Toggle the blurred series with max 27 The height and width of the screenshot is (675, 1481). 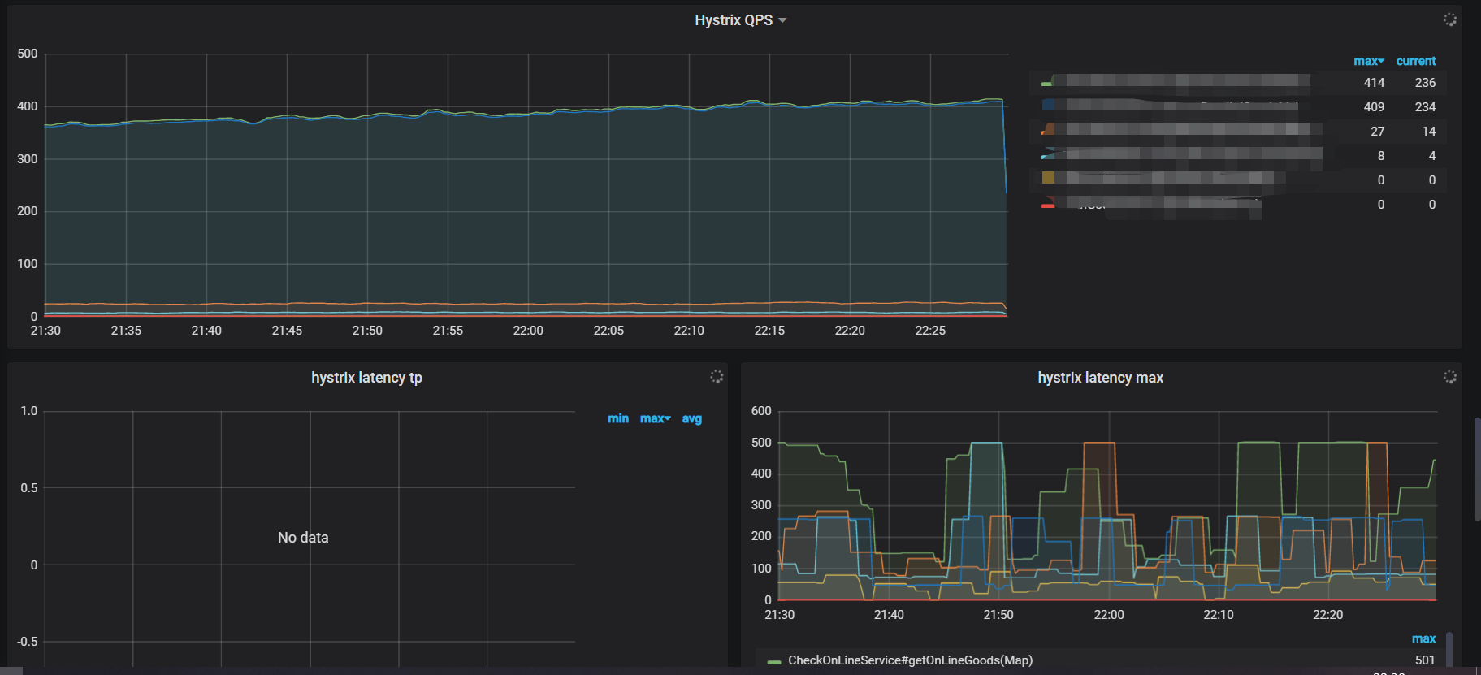1188,130
